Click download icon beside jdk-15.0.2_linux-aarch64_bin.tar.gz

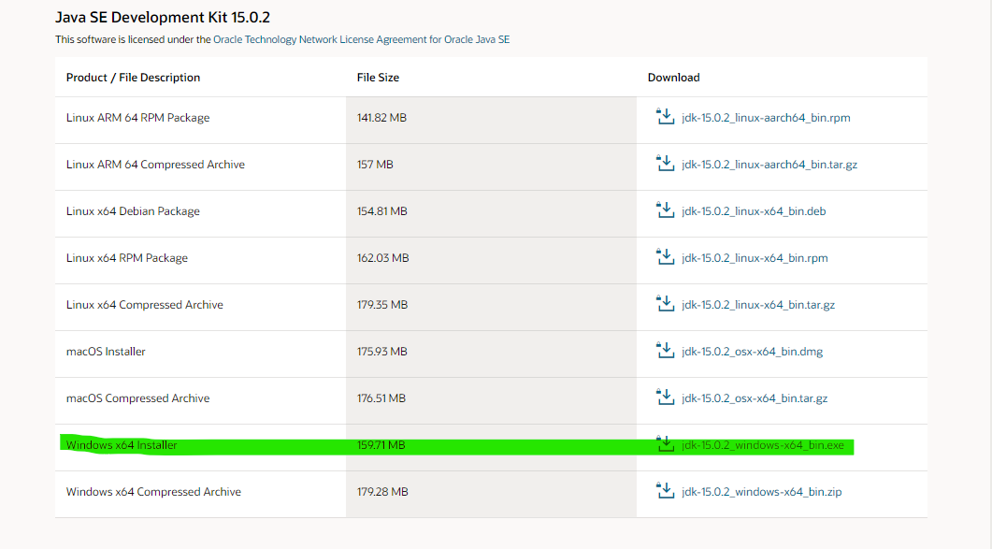click(665, 164)
